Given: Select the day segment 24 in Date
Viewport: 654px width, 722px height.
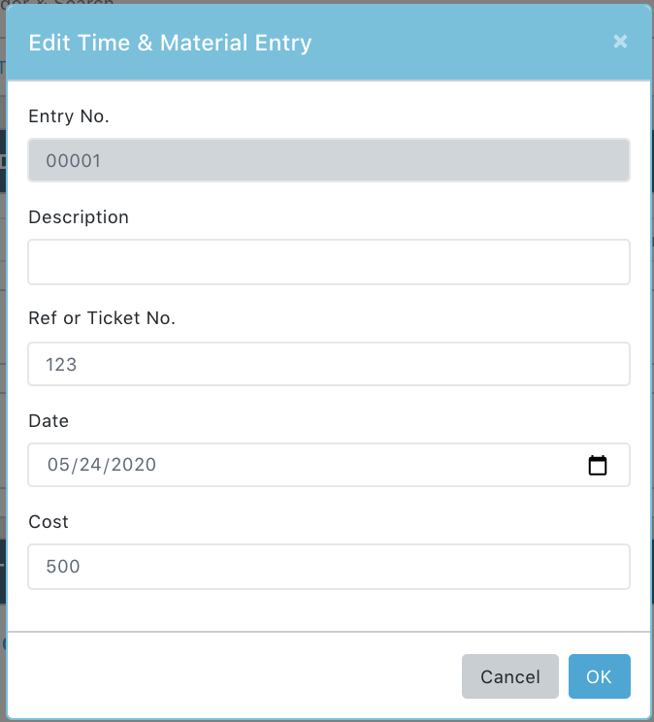Looking at the screenshot, I should pyautogui.click(x=90, y=465).
